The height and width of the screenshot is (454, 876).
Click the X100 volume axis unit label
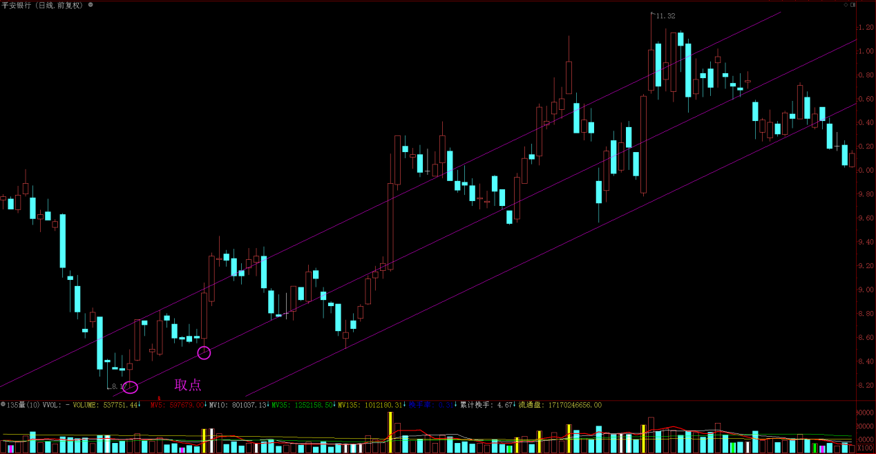(x=866, y=448)
